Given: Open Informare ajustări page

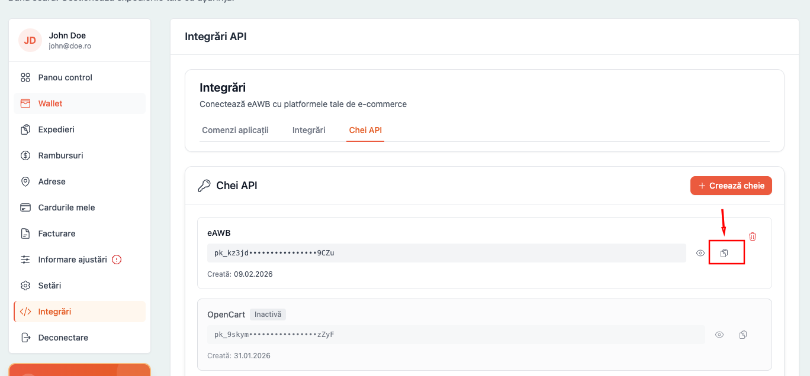Looking at the screenshot, I should tap(79, 260).
